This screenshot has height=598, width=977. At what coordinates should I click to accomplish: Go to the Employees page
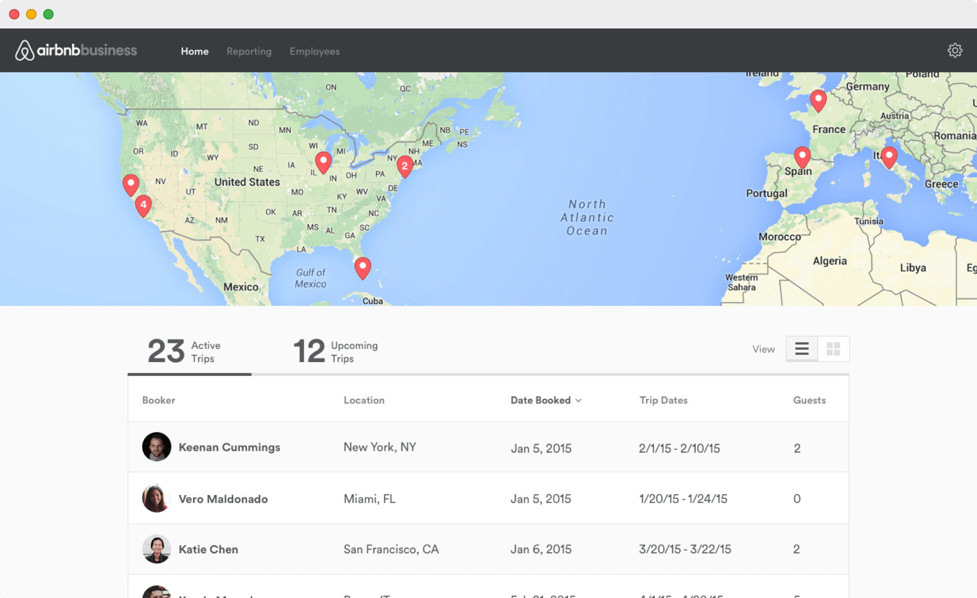[314, 51]
